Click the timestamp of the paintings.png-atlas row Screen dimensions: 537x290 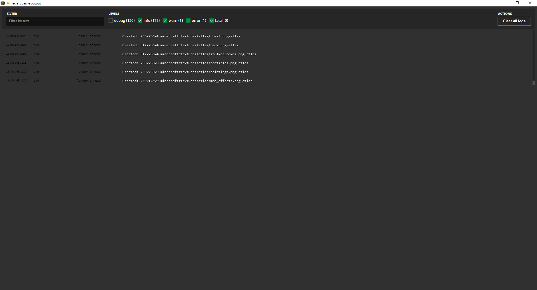click(16, 72)
